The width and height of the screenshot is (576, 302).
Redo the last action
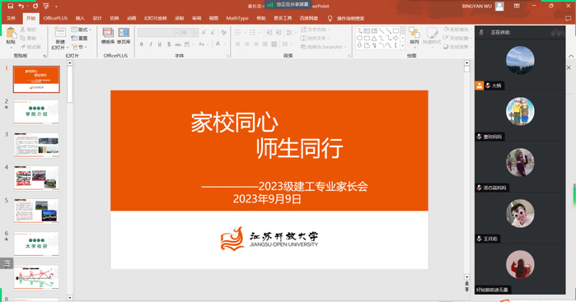click(x=35, y=6)
